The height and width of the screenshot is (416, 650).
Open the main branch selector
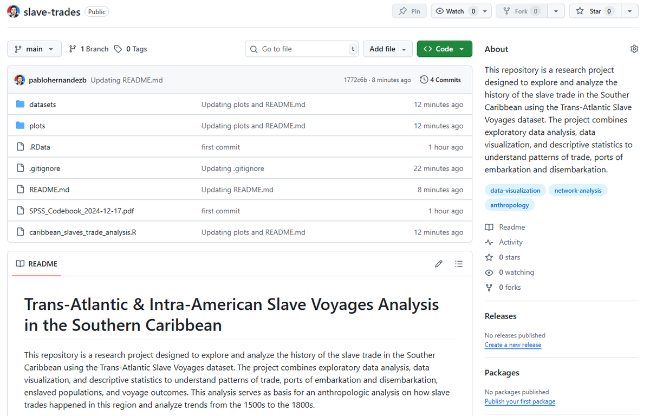pos(34,49)
